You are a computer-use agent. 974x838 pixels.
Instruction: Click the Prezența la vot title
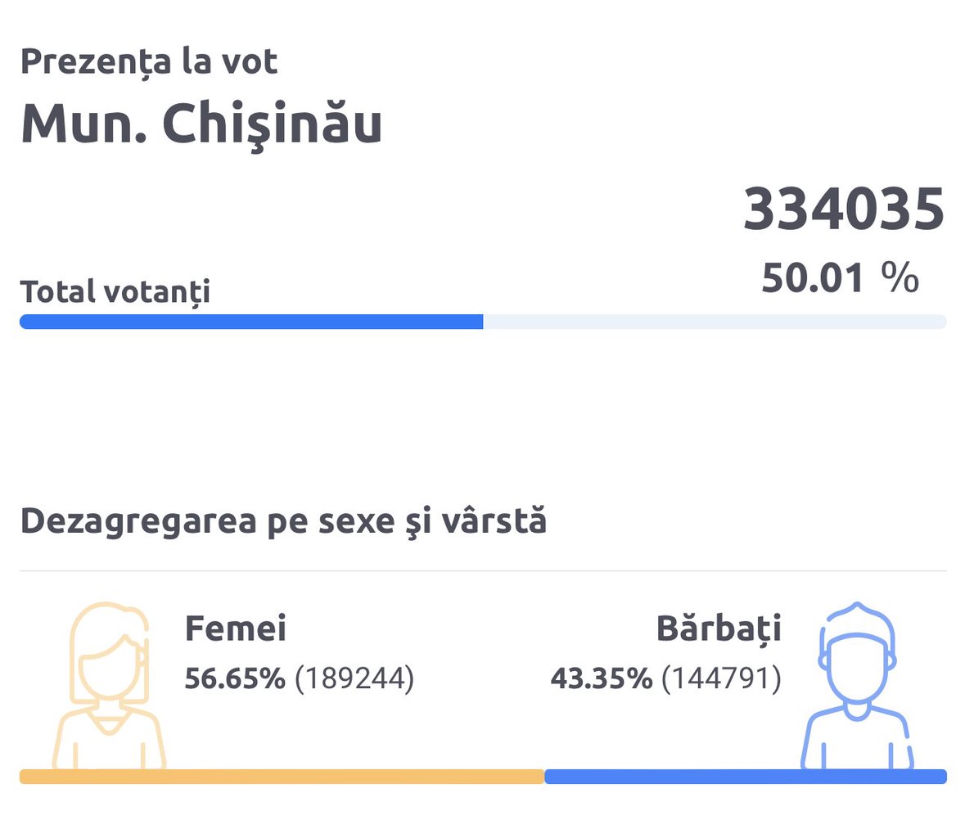(148, 62)
